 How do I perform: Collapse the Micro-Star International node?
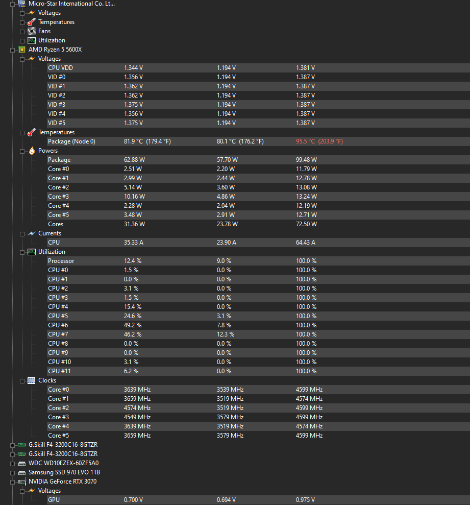pos(13,4)
